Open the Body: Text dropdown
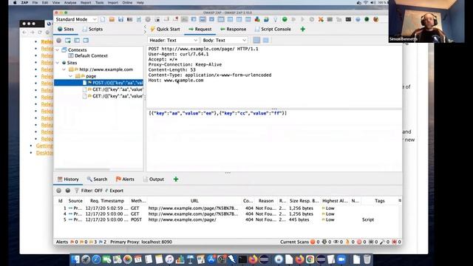Viewport: 473px width, 266px height. (x=225, y=40)
